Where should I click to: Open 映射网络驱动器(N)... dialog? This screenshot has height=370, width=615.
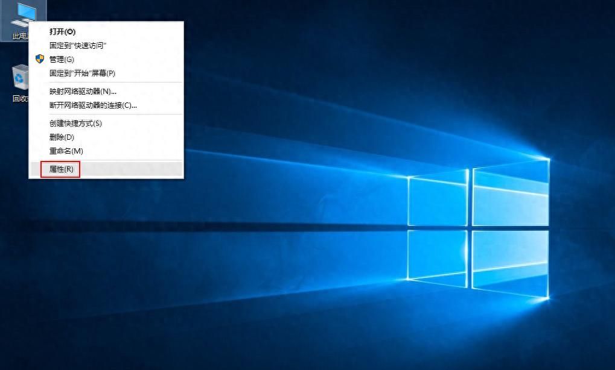pyautogui.click(x=83, y=91)
